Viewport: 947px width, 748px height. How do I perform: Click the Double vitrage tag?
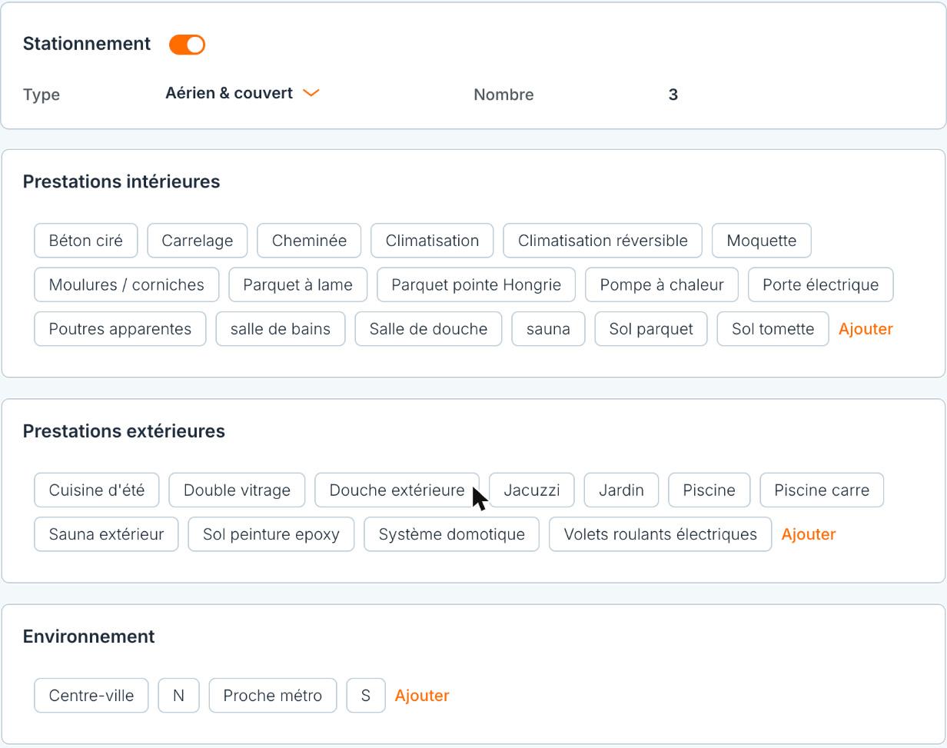coord(237,490)
